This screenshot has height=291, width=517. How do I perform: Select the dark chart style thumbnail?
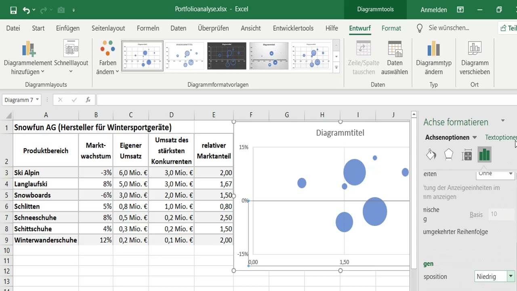pyautogui.click(x=227, y=56)
